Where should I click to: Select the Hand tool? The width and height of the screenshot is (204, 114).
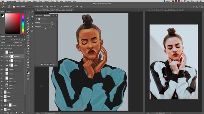point(28,62)
